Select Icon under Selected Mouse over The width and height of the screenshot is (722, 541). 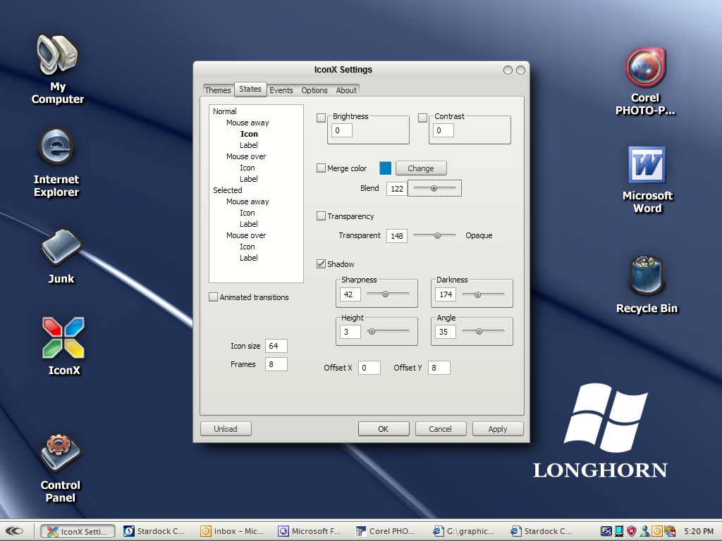(x=247, y=247)
